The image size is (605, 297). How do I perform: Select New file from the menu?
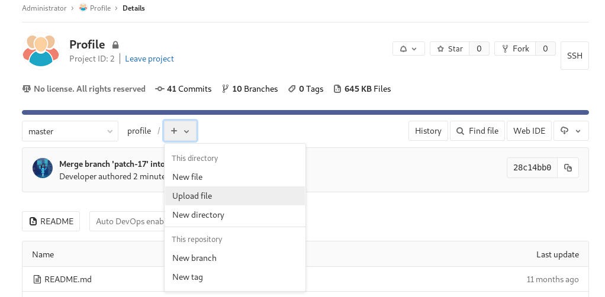click(187, 177)
